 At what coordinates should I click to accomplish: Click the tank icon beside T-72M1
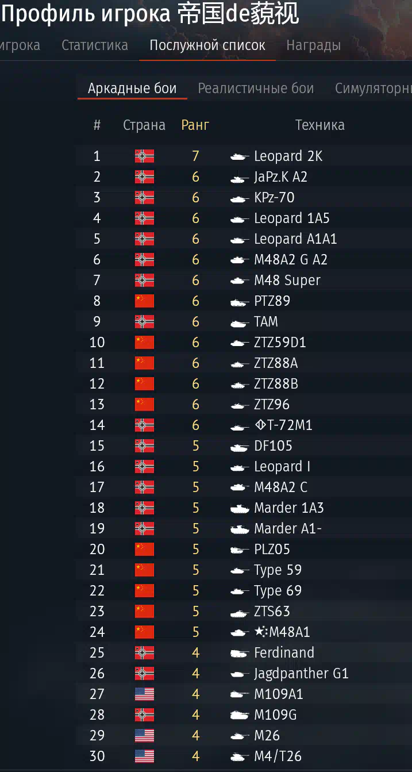click(239, 425)
